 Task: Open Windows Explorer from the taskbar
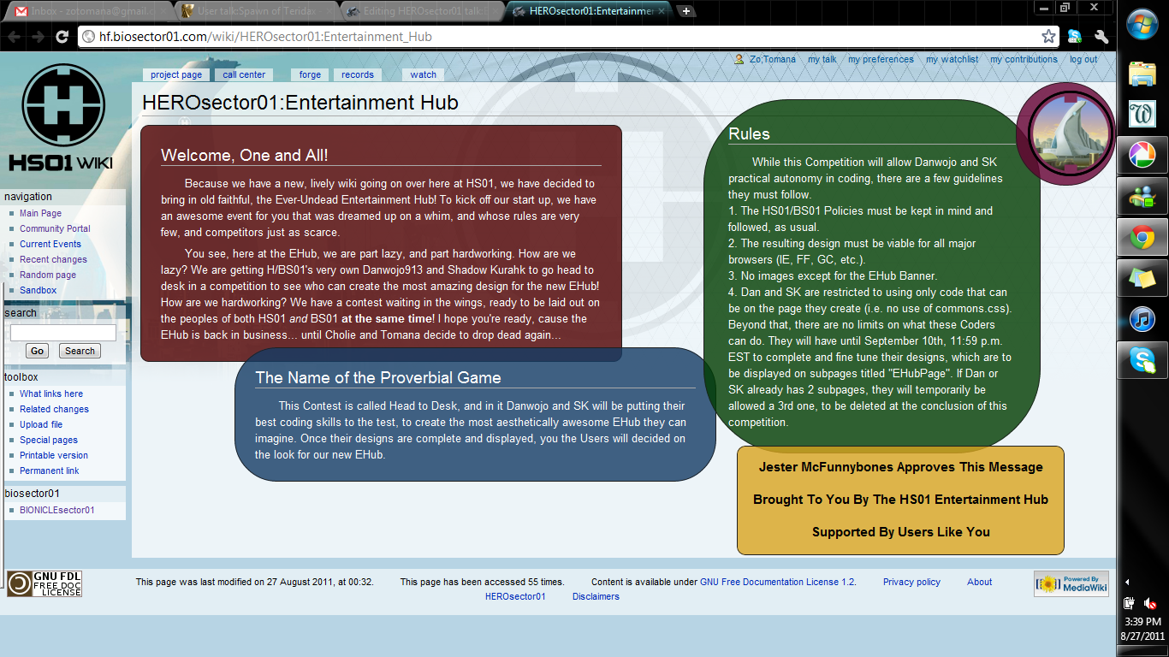coord(1142,74)
